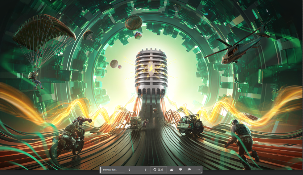This screenshot has width=303, height=175.
Task: Open the three-dot more options menu
Action: point(198,170)
